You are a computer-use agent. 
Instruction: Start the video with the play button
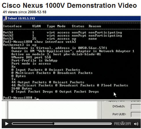point(7,124)
